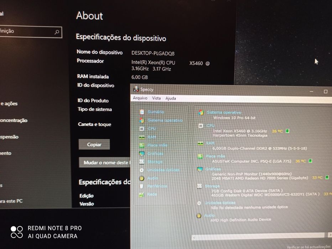332x249 pixels.
Task: Click green graphics temperature indicator
Action: [x=327, y=177]
